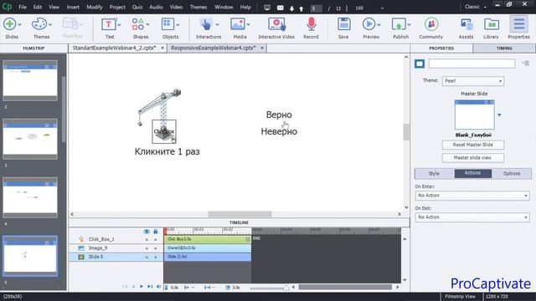Click the monitor icon in title bar
The image size is (536, 301).
coord(267,8)
